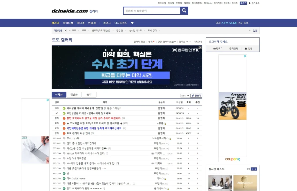Open the 공지 tab
Viewport: 297px width, 191px height.
point(89,94)
